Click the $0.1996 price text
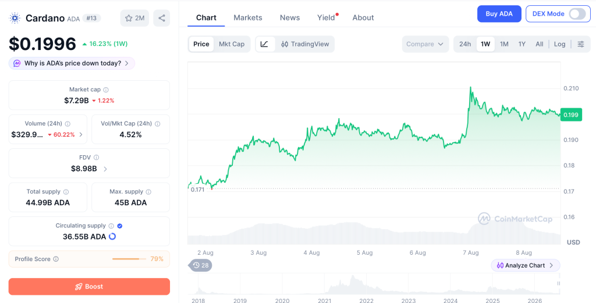 coord(42,44)
